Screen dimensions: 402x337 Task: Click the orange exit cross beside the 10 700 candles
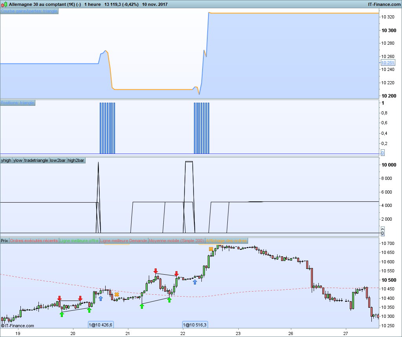click(x=211, y=249)
